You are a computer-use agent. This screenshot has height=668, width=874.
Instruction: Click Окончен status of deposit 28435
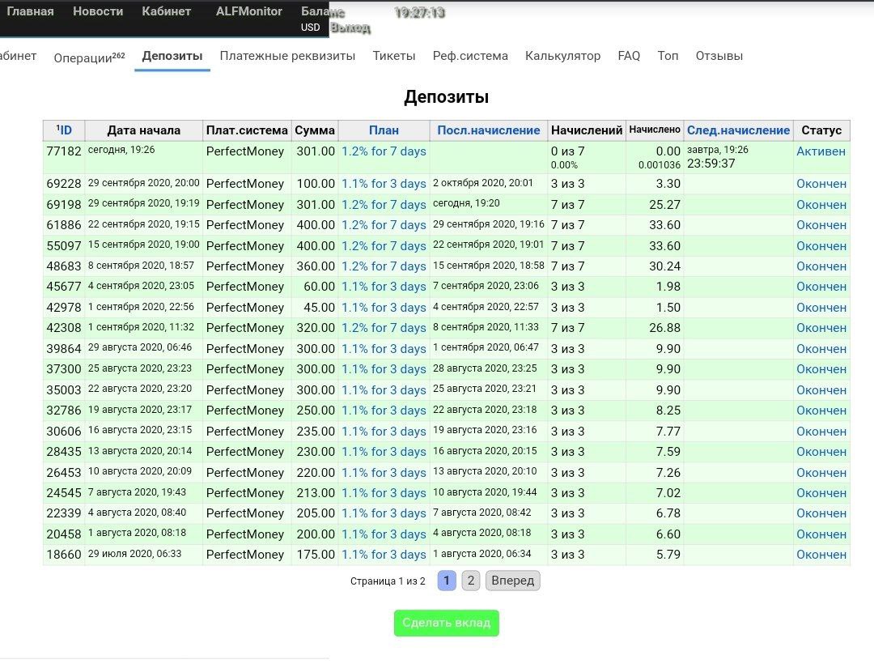821,451
